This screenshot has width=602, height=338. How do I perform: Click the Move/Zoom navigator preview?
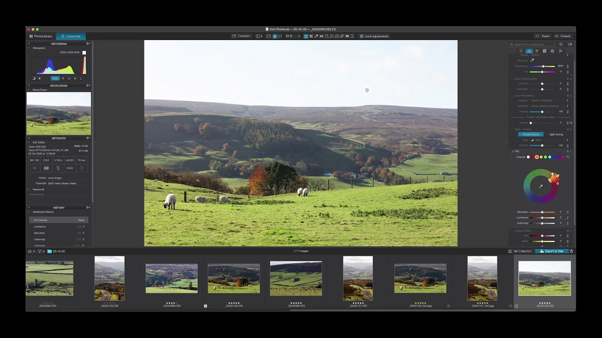pyautogui.click(x=59, y=113)
